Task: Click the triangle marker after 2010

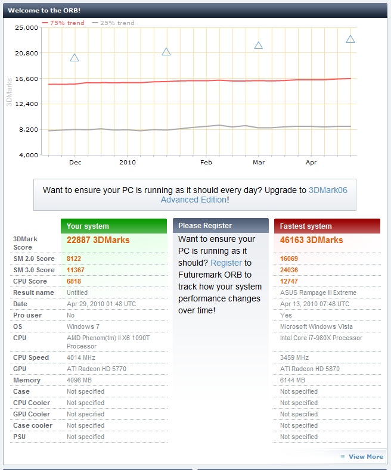Action: 166,52
